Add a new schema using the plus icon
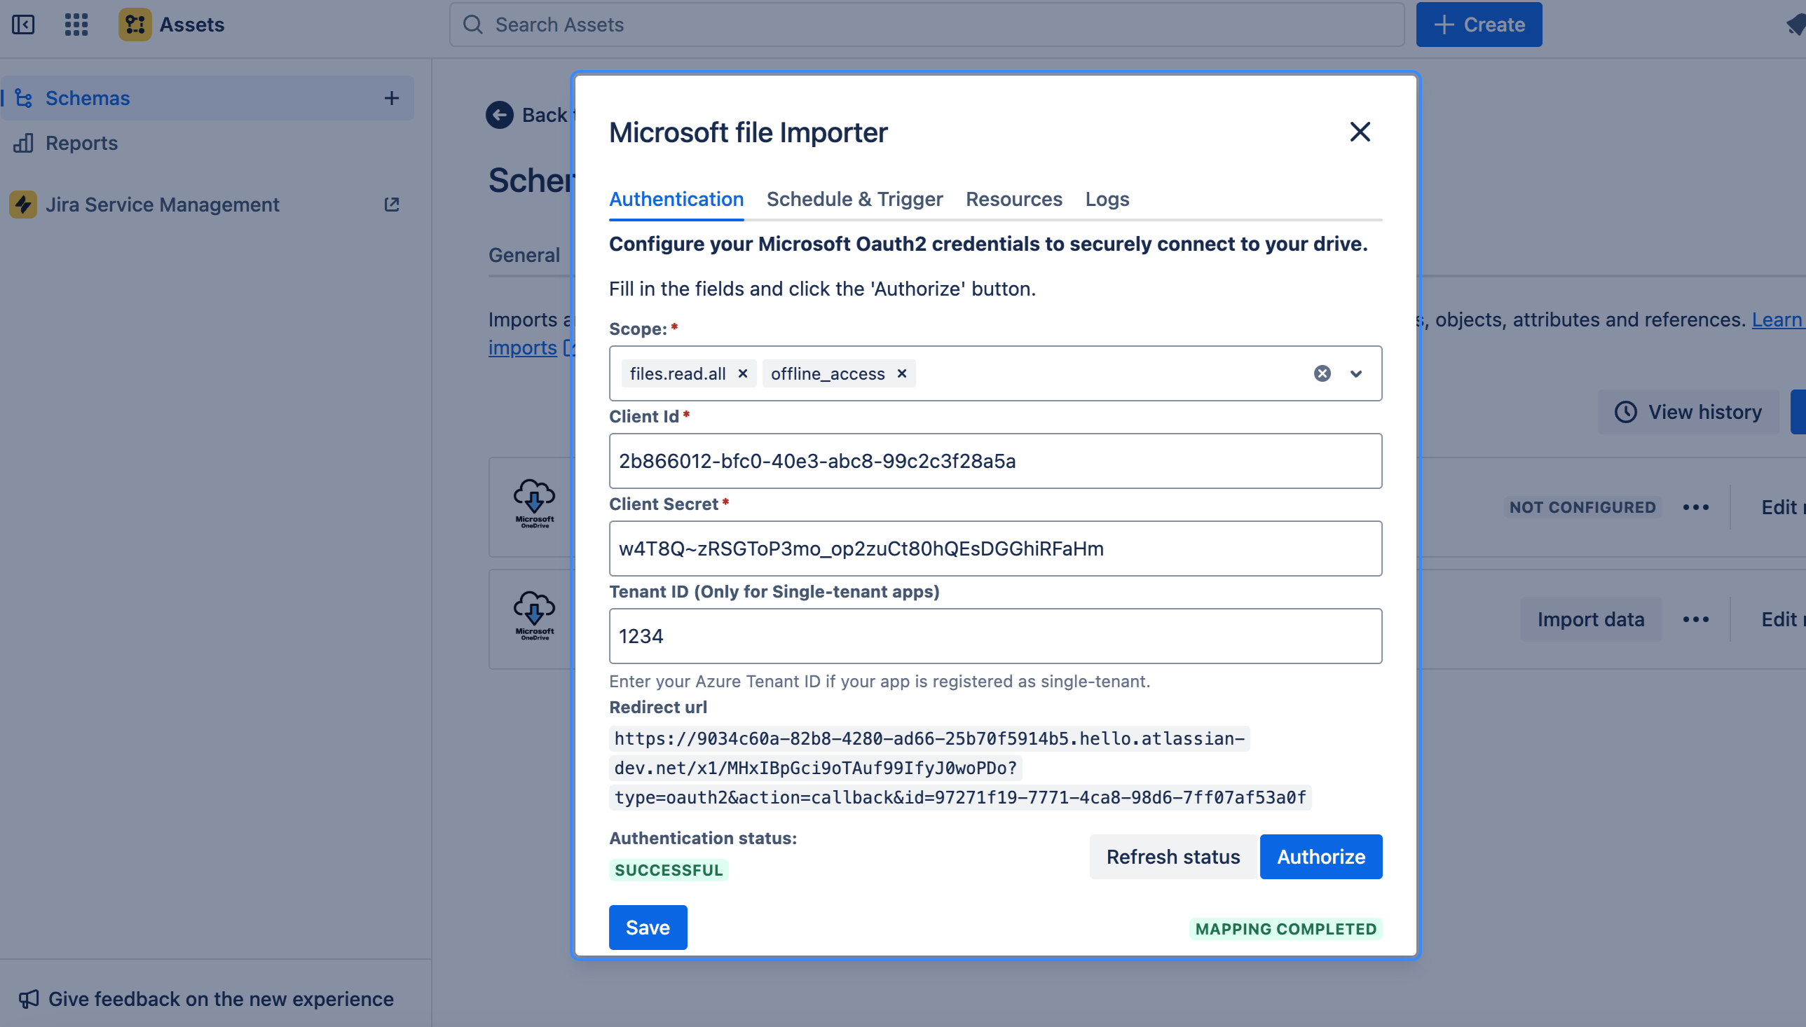The width and height of the screenshot is (1806, 1027). pyautogui.click(x=392, y=97)
